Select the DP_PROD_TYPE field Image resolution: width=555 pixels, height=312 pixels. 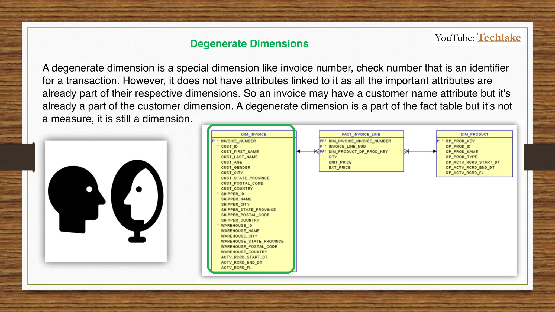462,157
